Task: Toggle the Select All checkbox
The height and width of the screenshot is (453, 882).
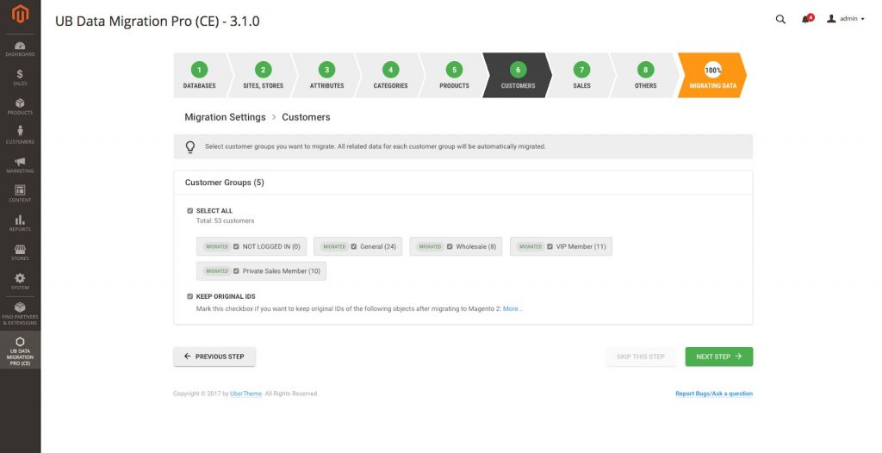Action: 190,210
